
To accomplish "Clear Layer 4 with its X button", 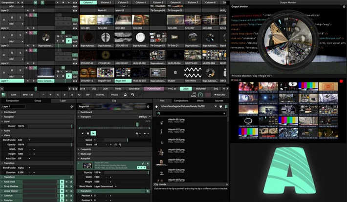I will tap(4, 20).
